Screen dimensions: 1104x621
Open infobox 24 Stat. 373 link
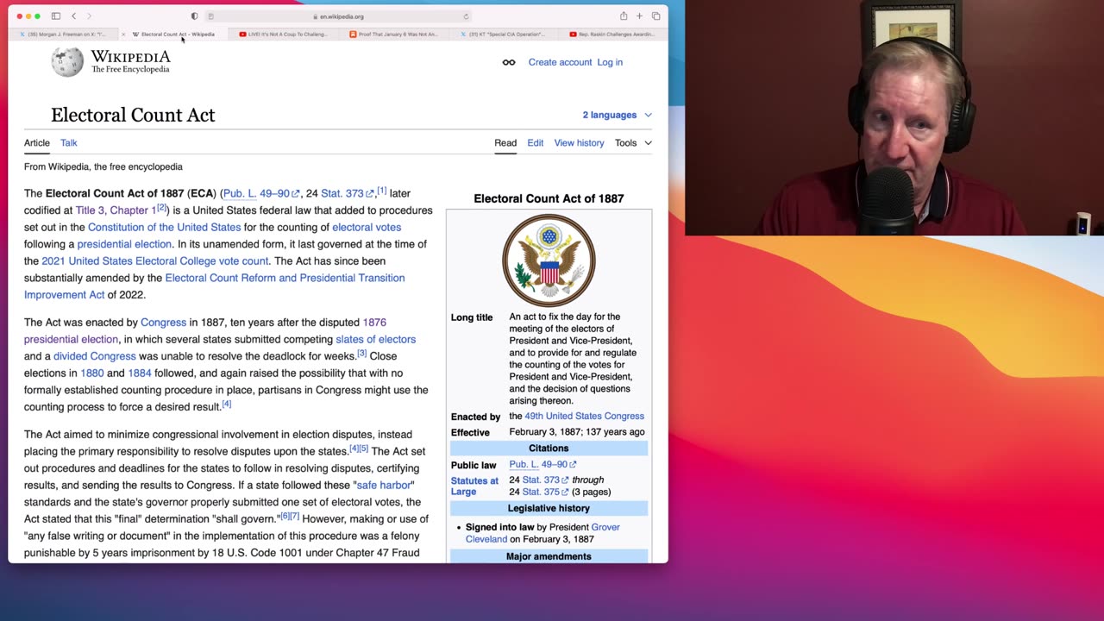click(x=545, y=480)
